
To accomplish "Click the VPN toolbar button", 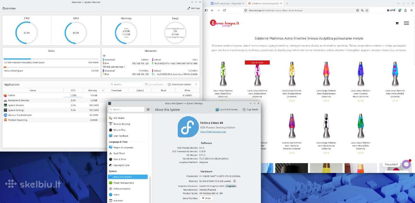I will point(391,10).
